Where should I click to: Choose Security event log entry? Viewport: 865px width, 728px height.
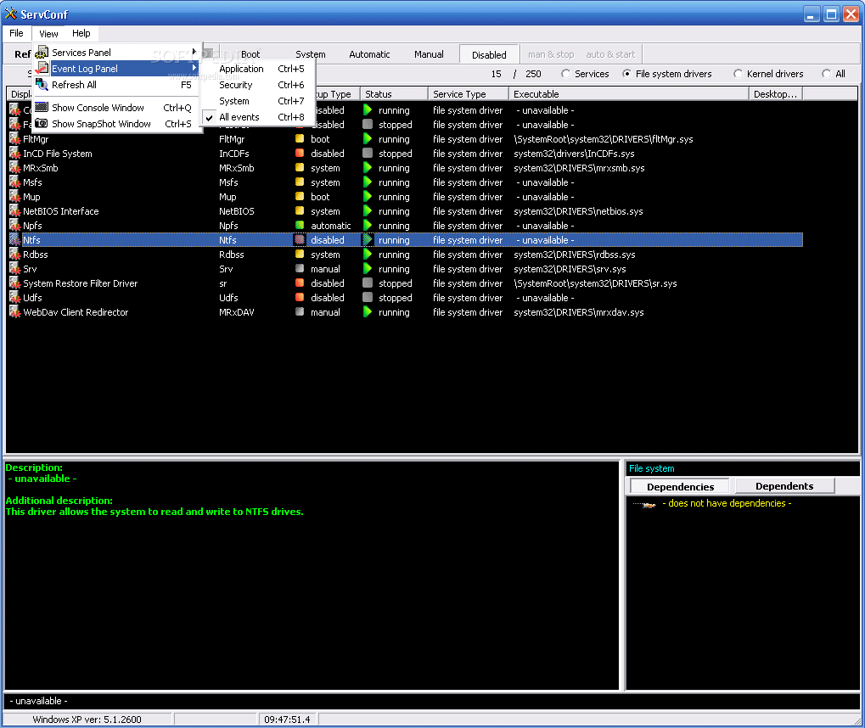tap(258, 85)
